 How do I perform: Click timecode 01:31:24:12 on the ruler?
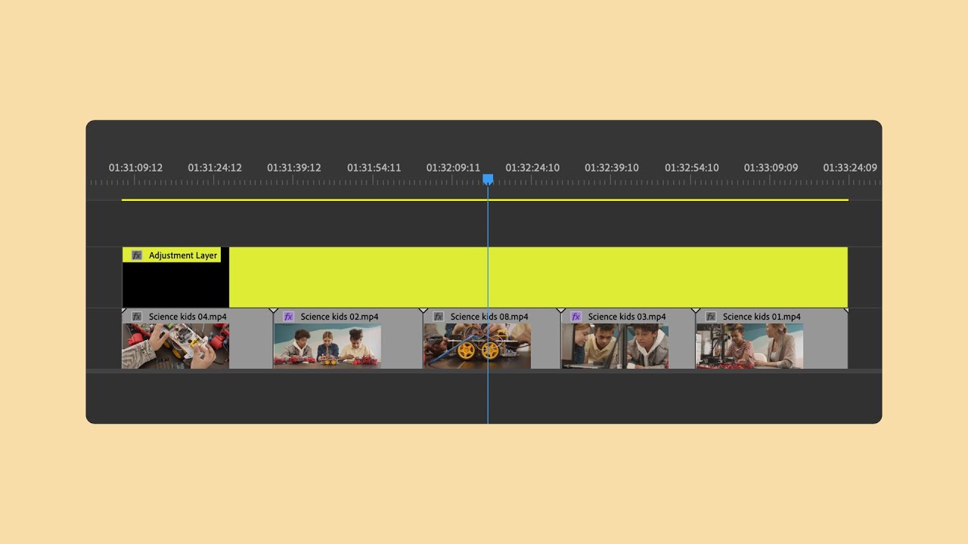point(215,168)
